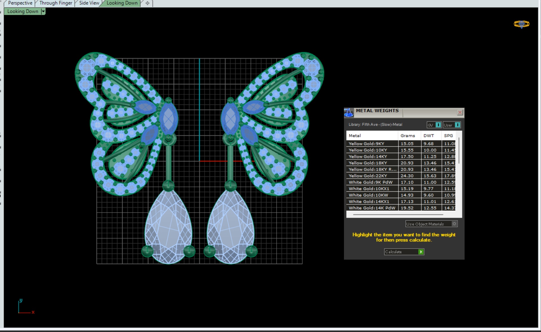Select the left butterfly body marquise stone
Screen dimensions: 541x332
coord(169,118)
